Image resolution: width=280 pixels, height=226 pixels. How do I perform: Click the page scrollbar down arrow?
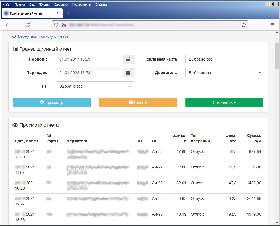point(277,223)
